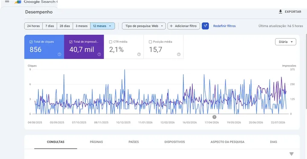Click the Cliques axis title
Image resolution: width=307 pixels, height=159 pixels.
tap(32, 66)
